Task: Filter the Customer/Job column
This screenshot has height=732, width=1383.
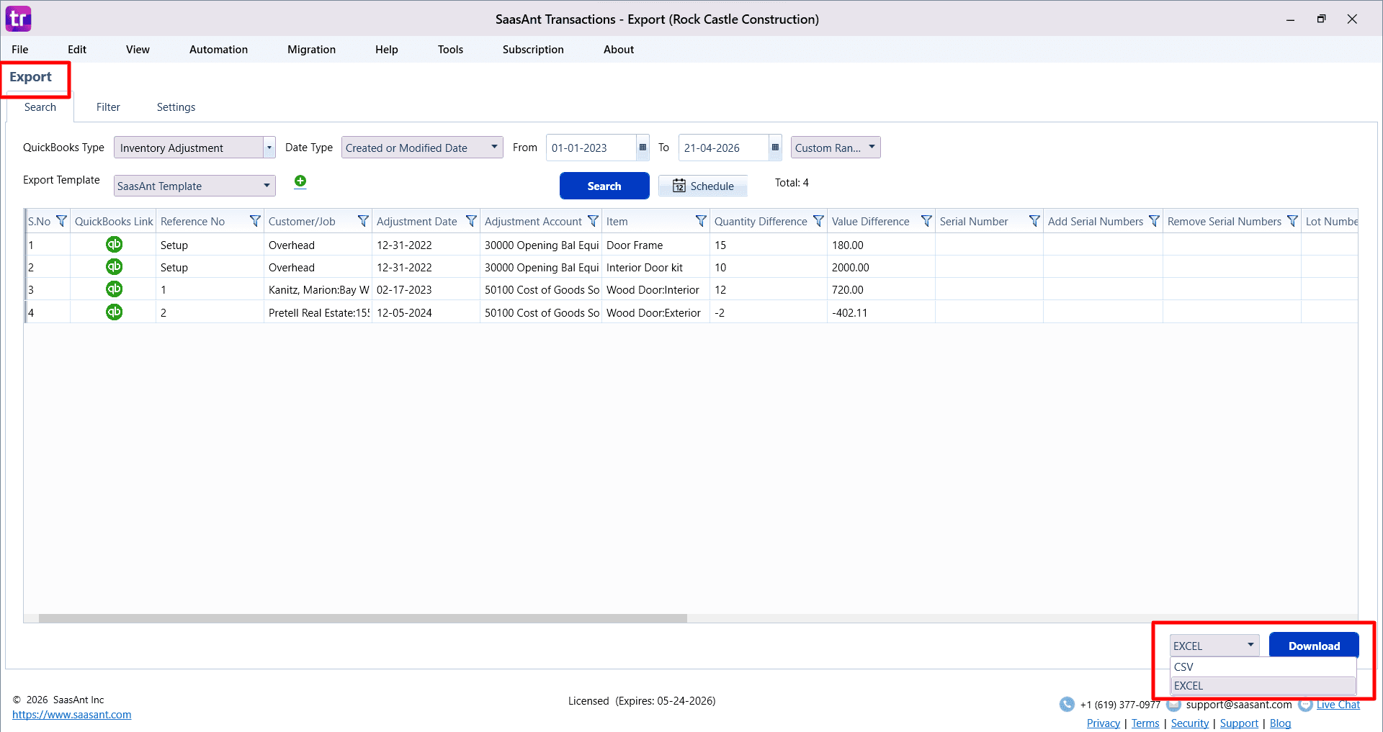Action: (363, 221)
